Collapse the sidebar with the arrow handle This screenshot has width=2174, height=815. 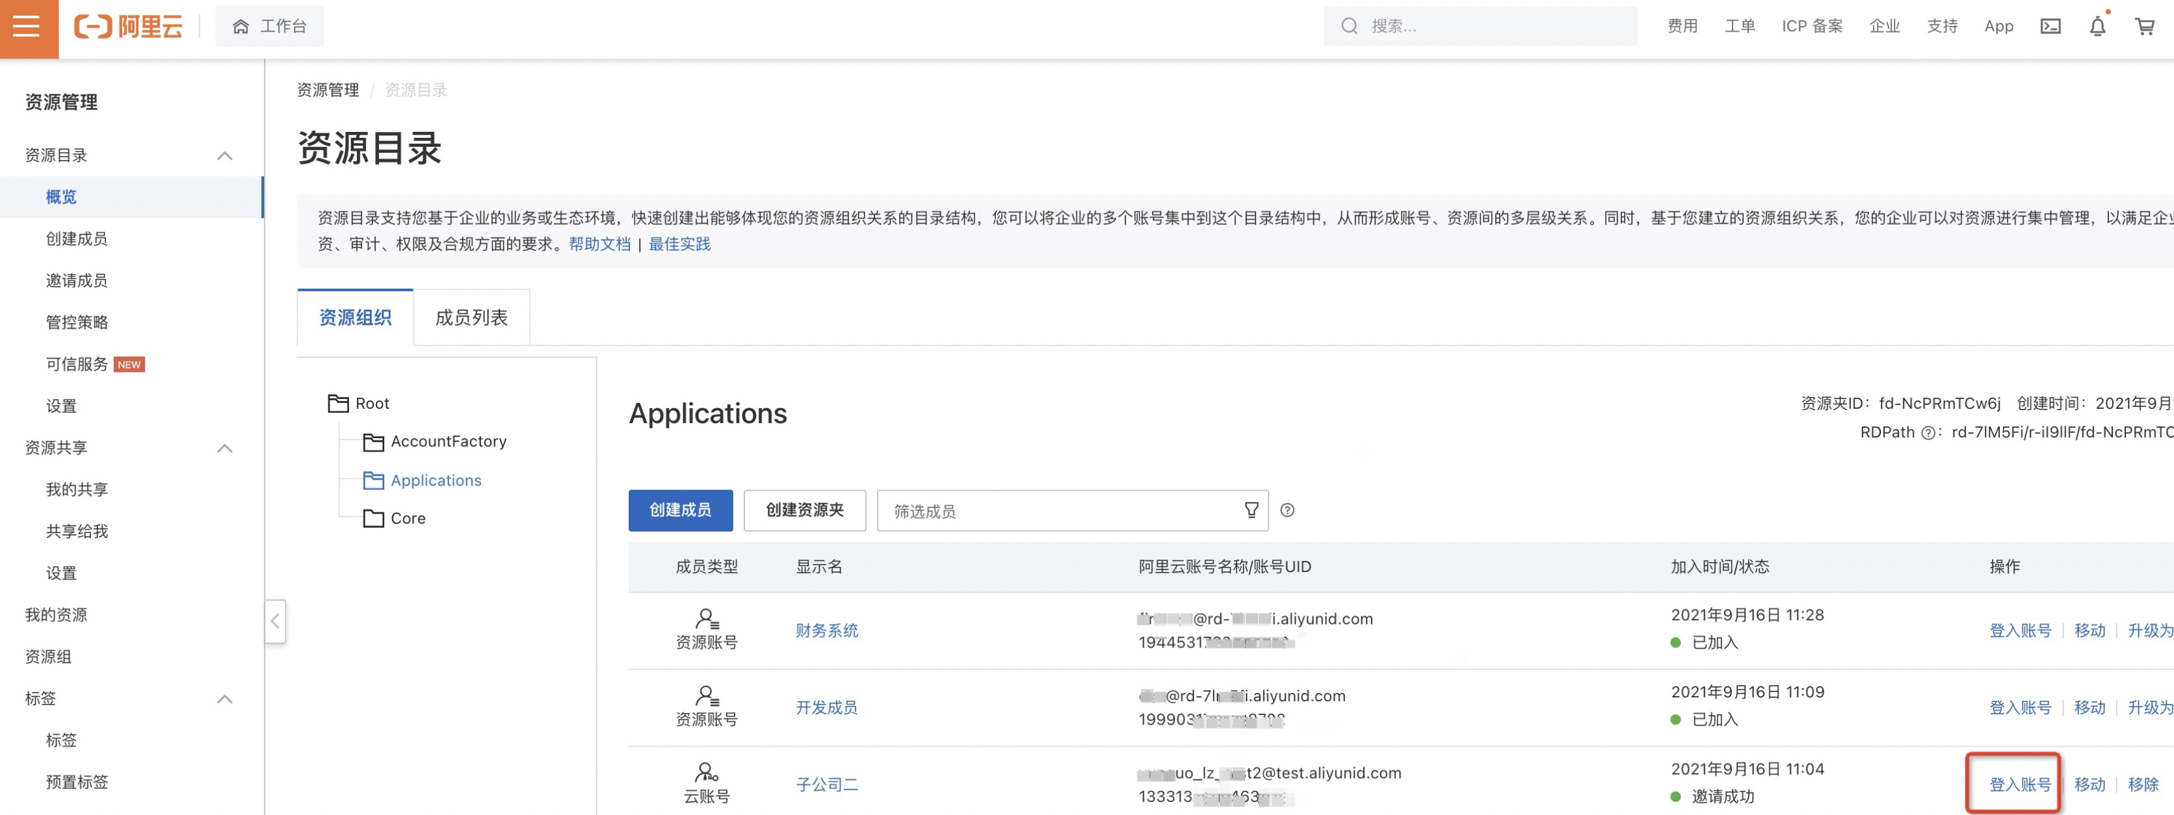(275, 622)
